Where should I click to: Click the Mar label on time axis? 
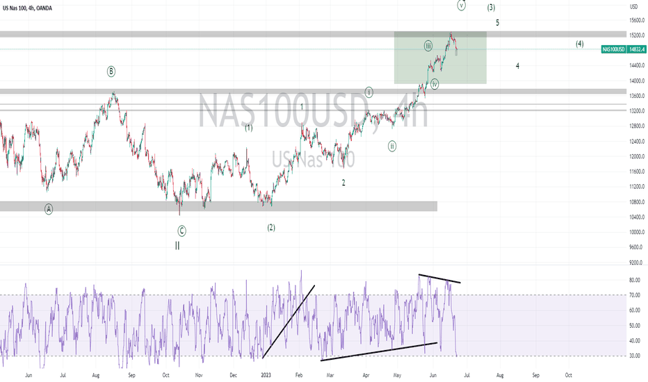point(330,375)
